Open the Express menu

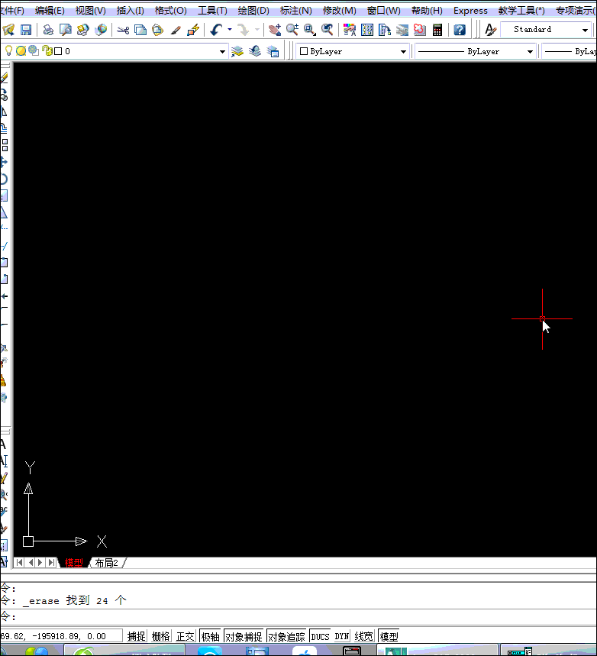[x=470, y=11]
